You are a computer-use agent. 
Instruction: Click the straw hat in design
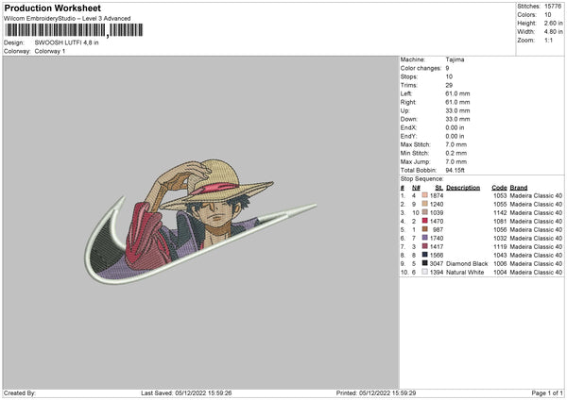tap(217, 184)
